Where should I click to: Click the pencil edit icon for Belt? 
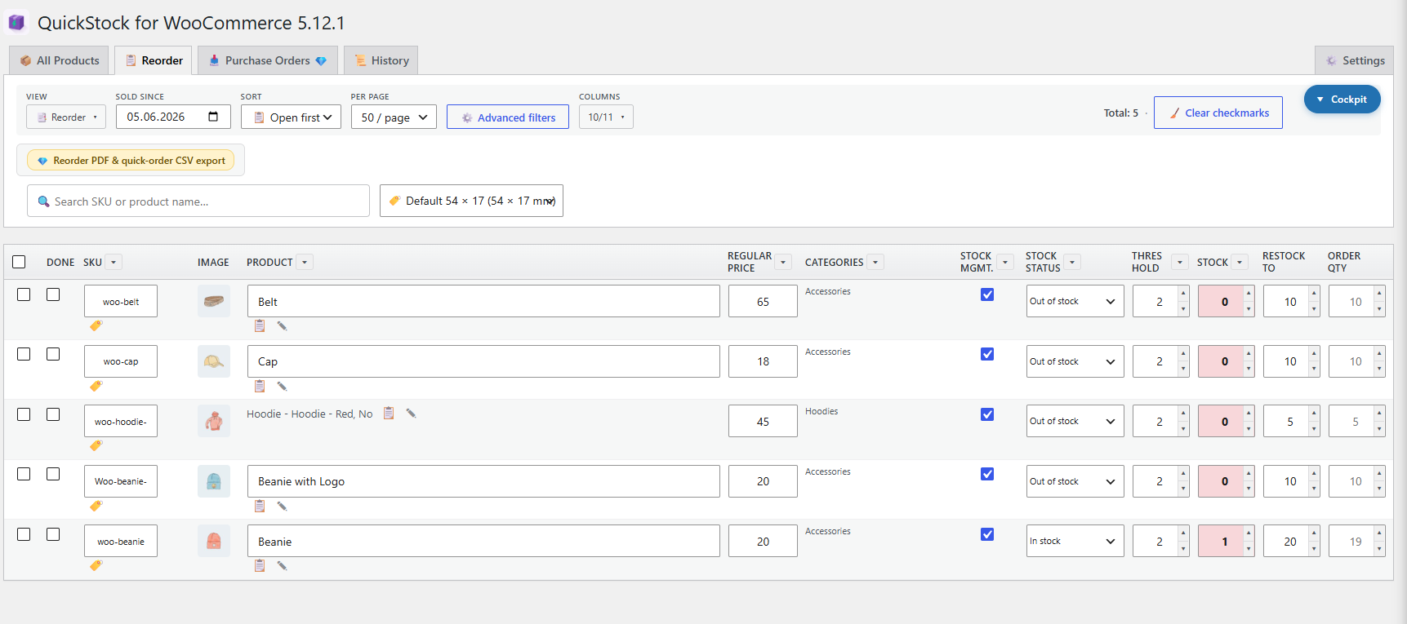click(x=282, y=325)
